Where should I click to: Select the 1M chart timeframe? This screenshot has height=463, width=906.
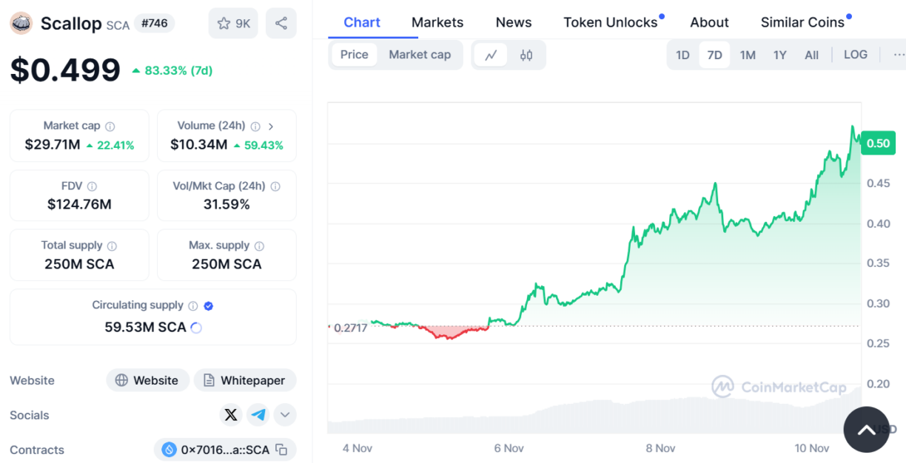747,54
